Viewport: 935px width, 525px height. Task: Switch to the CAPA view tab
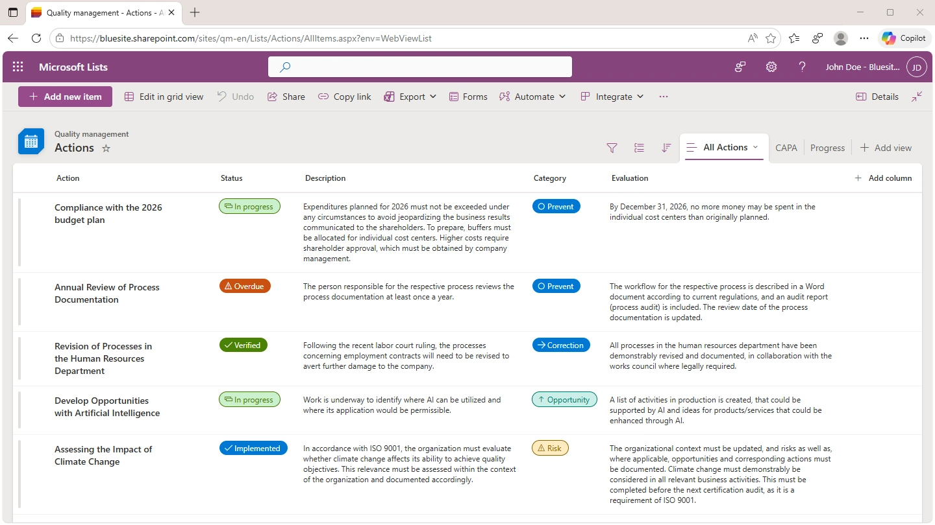786,148
